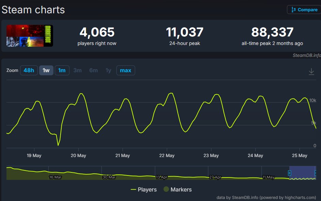Choose the max zoom range

click(x=126, y=70)
